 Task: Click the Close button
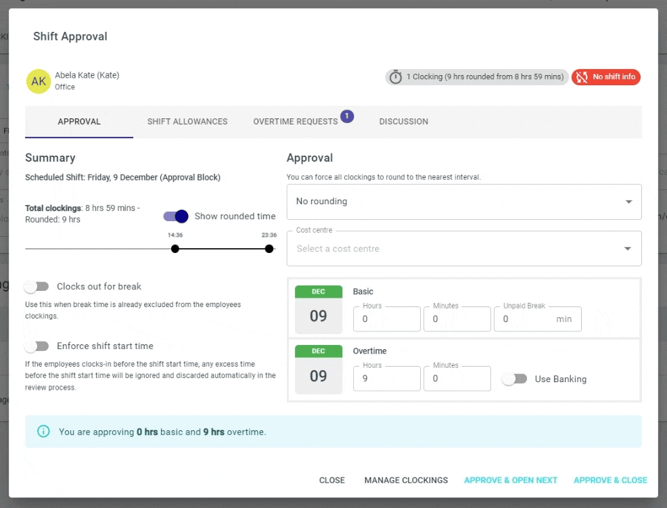click(x=331, y=480)
